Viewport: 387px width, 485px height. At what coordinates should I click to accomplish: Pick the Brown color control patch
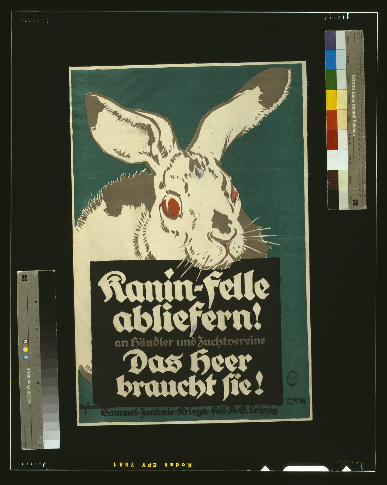pyautogui.click(x=332, y=180)
